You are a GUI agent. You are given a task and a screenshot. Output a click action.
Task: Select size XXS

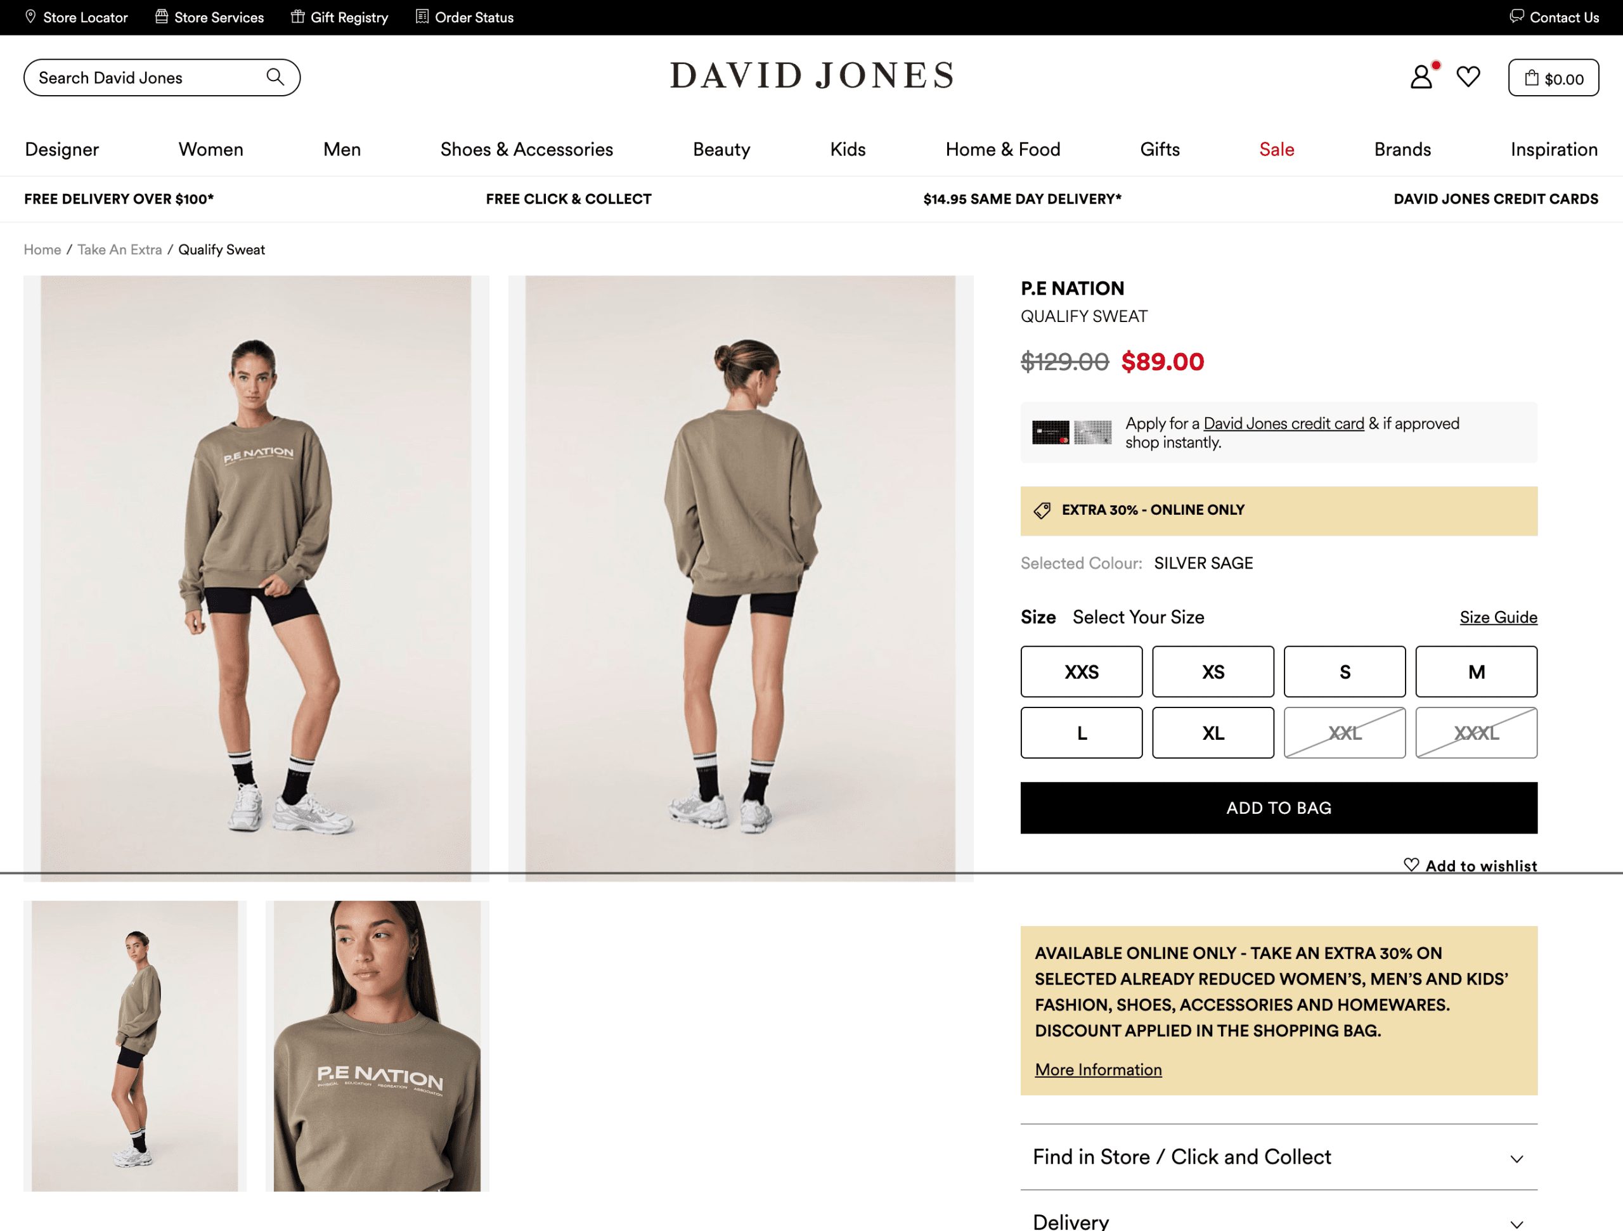pyautogui.click(x=1081, y=671)
